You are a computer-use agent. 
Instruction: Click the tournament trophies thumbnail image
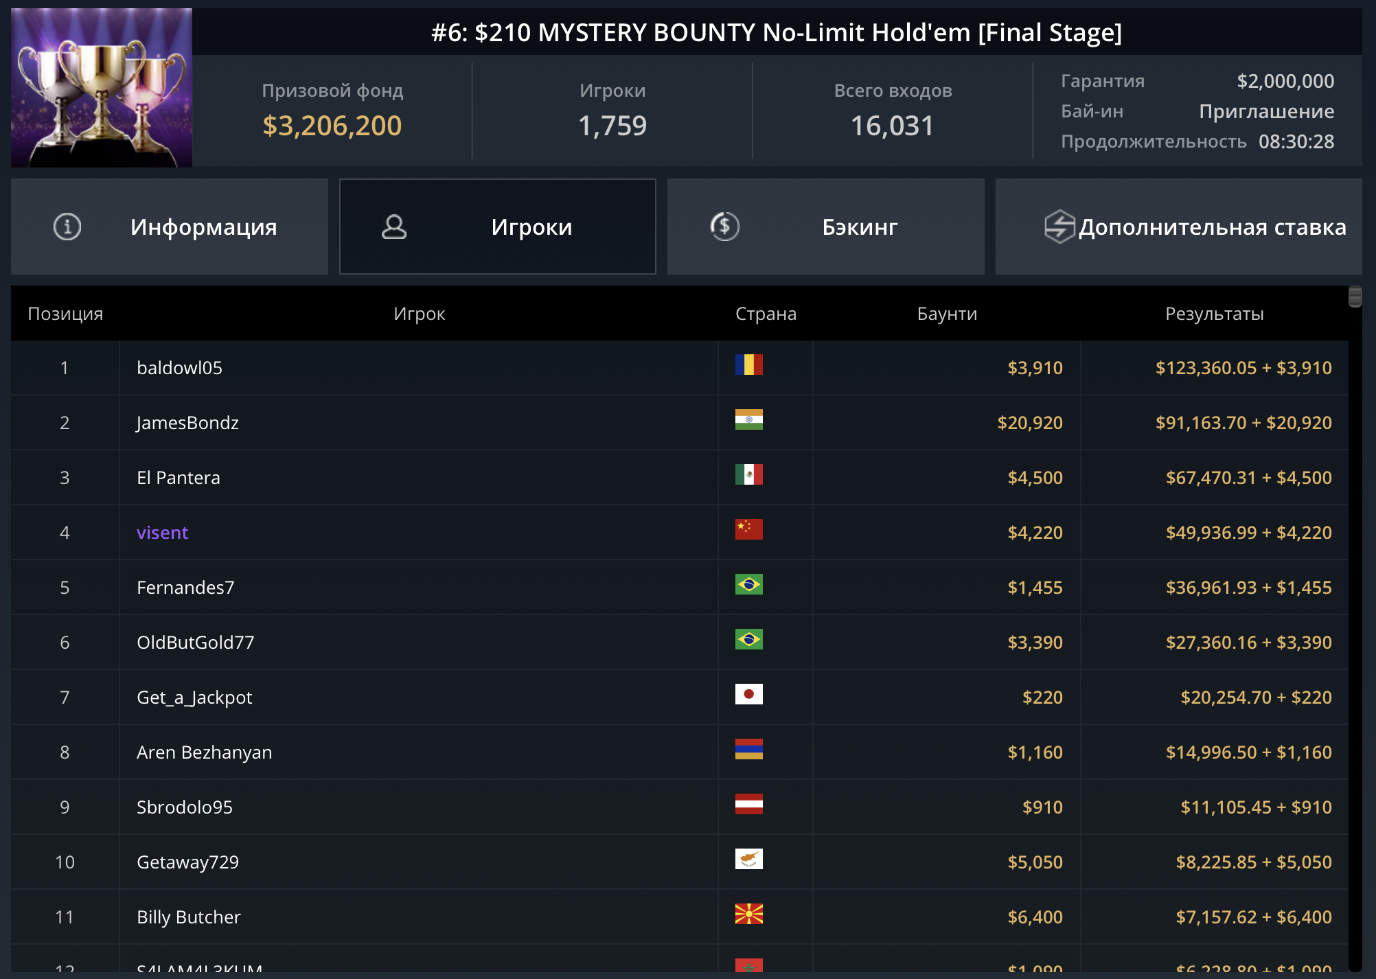[102, 88]
